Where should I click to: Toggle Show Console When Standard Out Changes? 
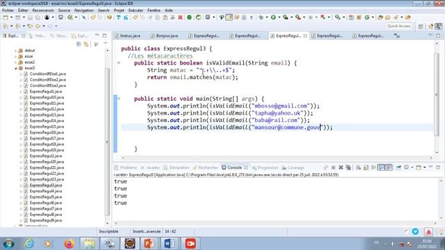point(381,167)
